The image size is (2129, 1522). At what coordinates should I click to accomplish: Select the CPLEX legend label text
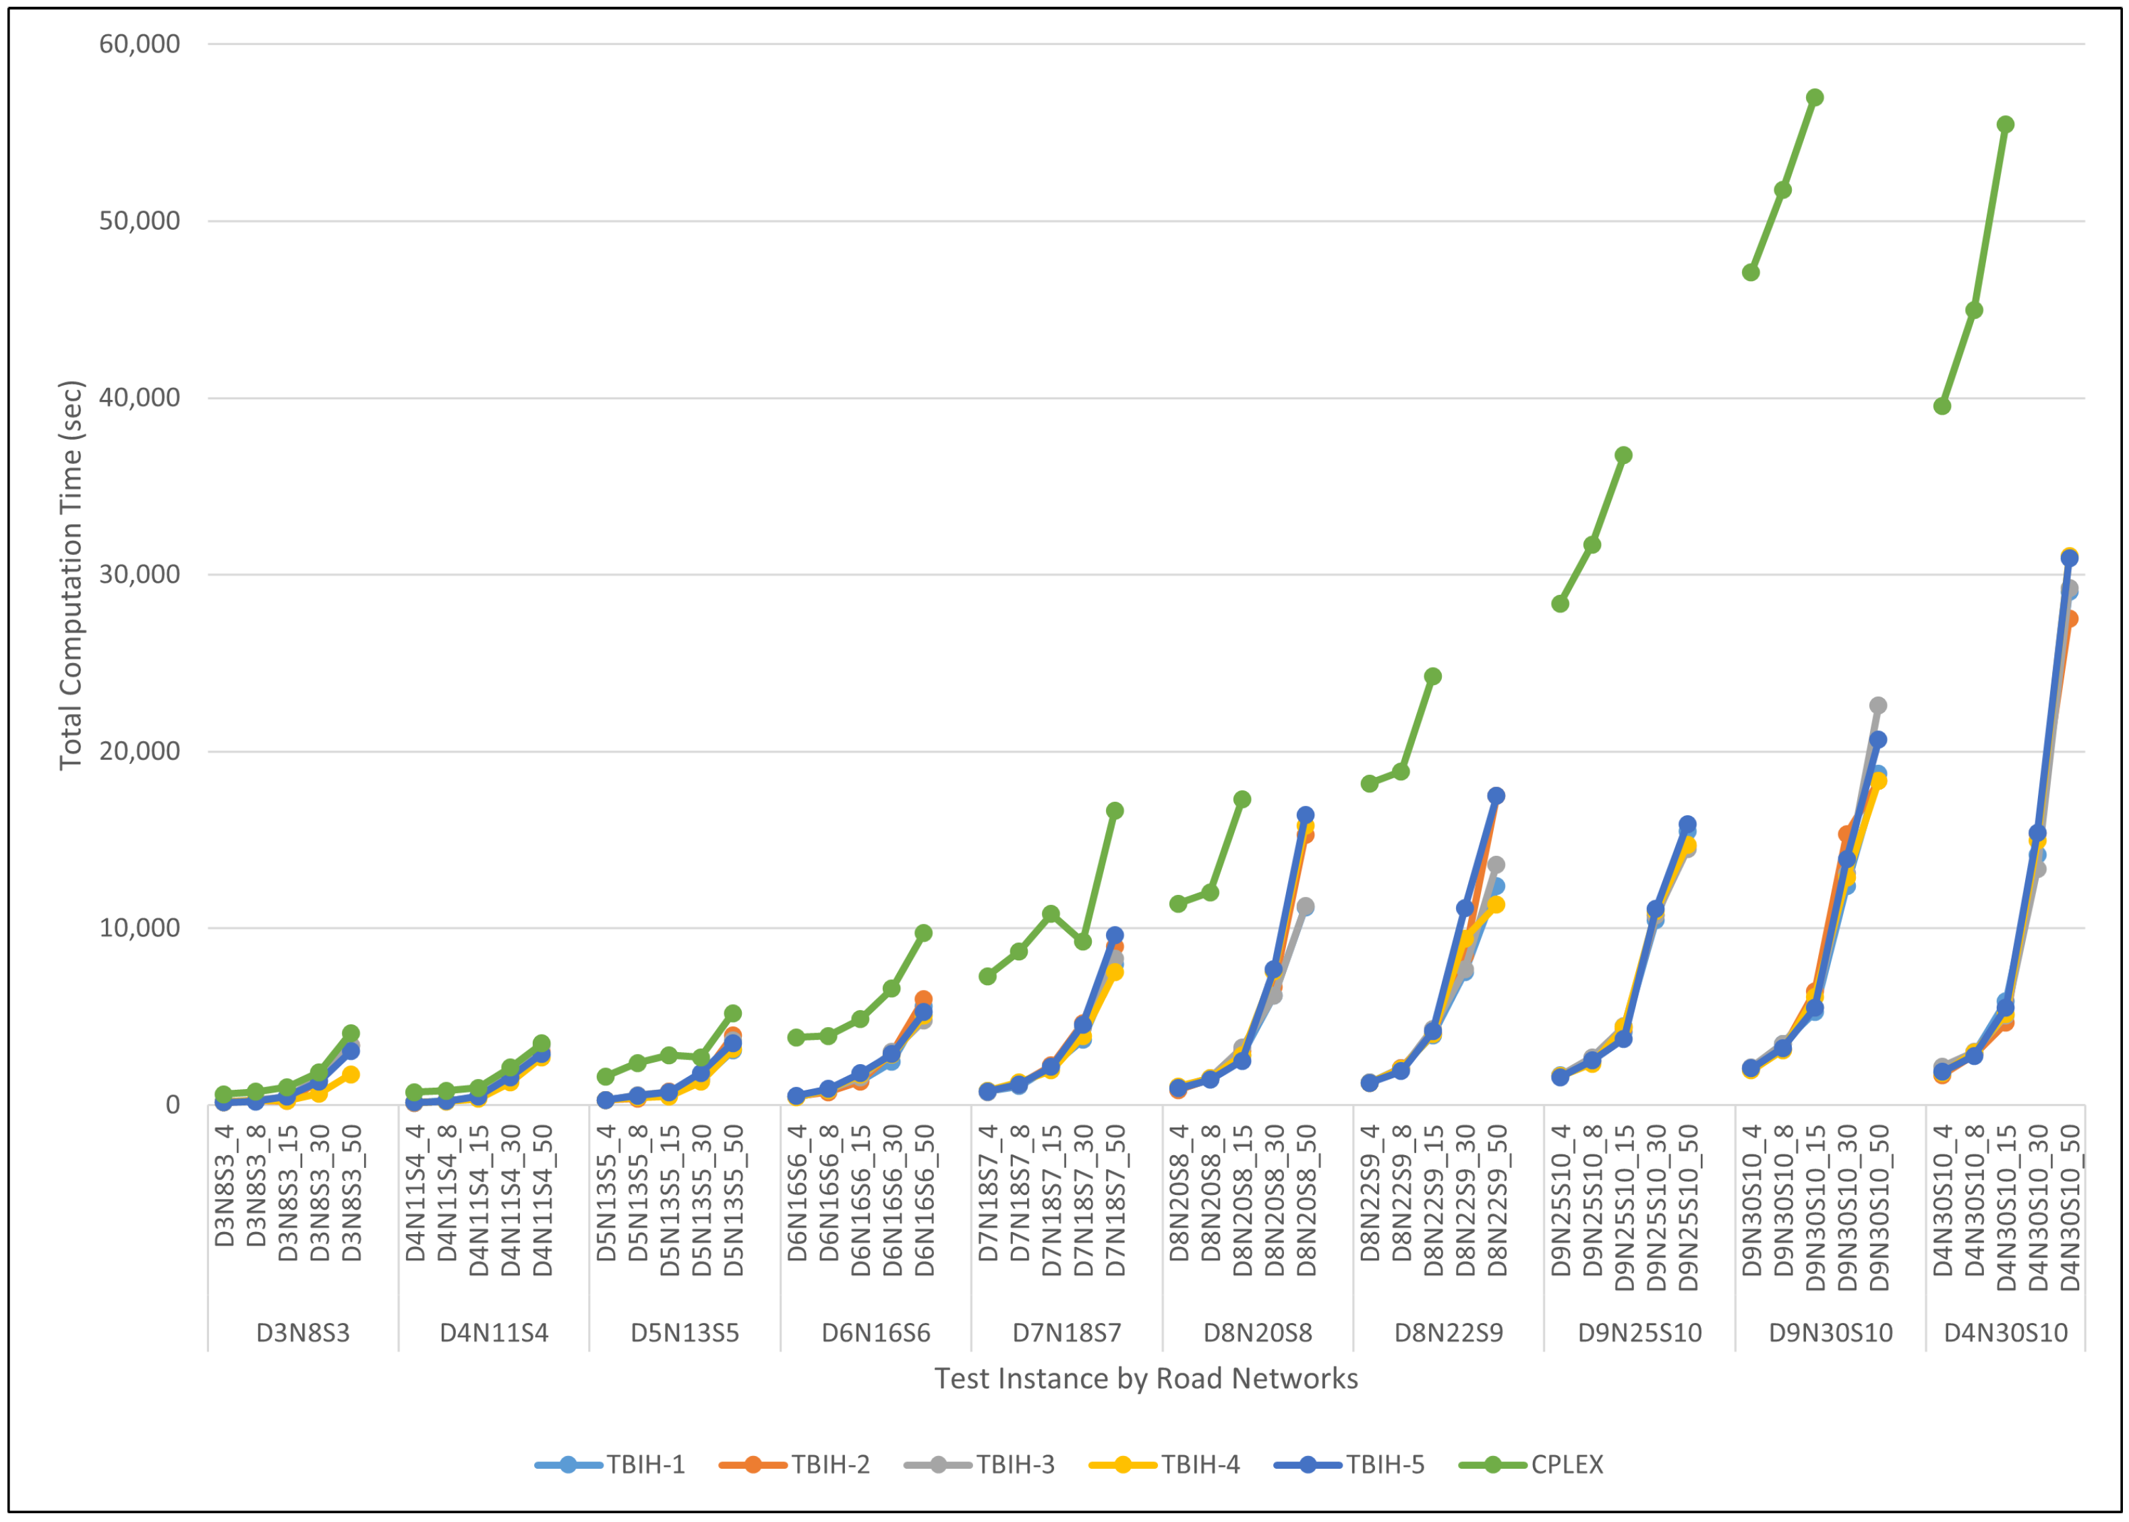click(x=1567, y=1465)
